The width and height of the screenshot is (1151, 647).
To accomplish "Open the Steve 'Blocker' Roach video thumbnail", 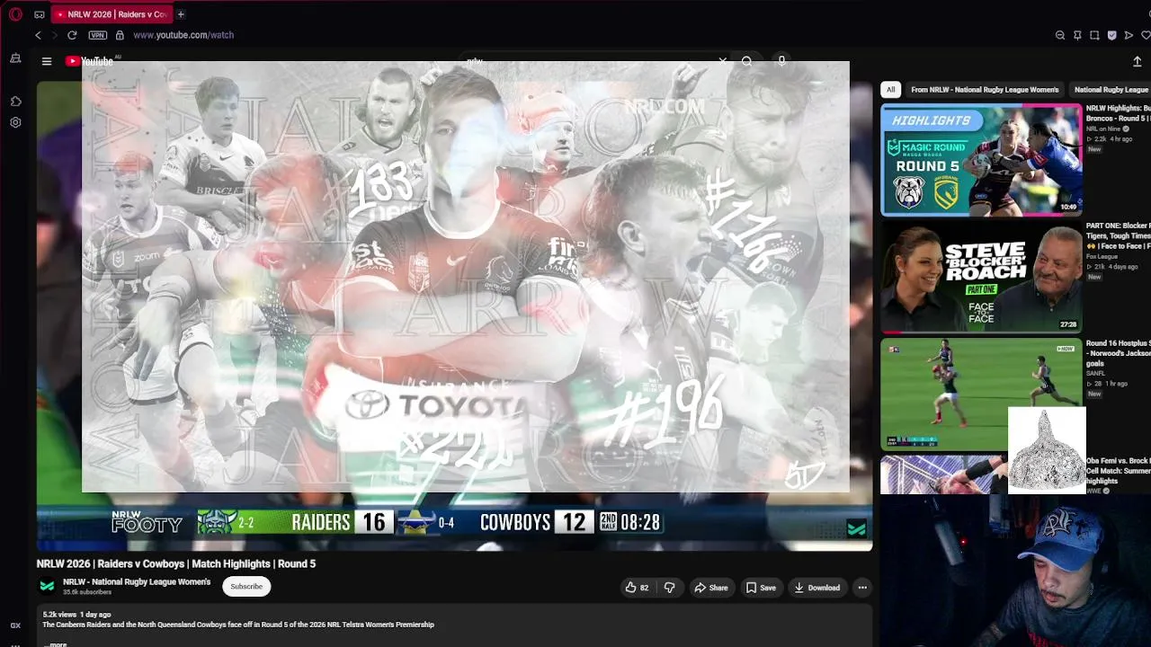I will tap(981, 278).
